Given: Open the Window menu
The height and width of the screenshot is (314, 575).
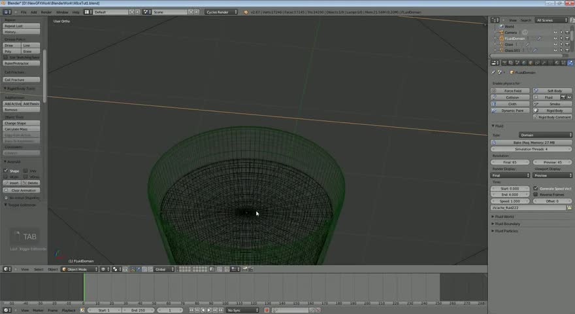Looking at the screenshot, I should pyautogui.click(x=62, y=12).
